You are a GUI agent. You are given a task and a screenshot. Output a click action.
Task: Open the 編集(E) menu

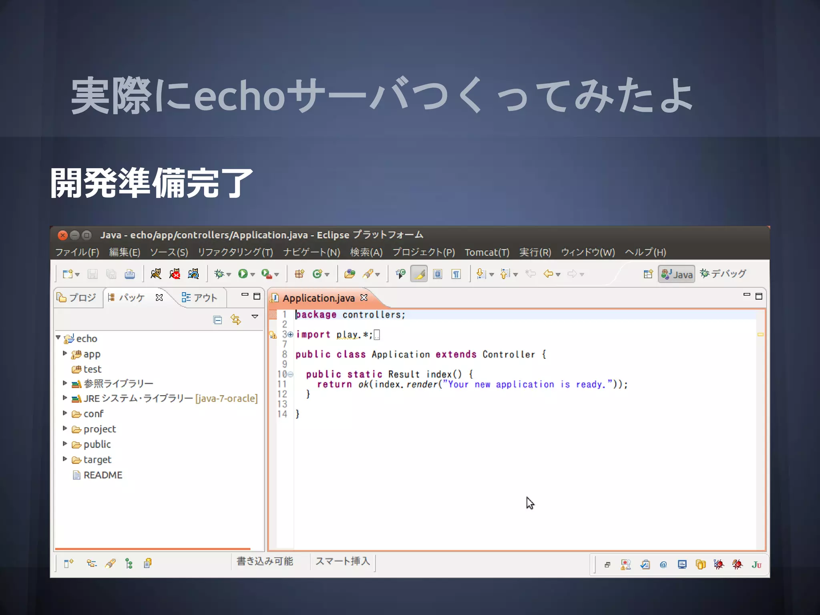[125, 252]
